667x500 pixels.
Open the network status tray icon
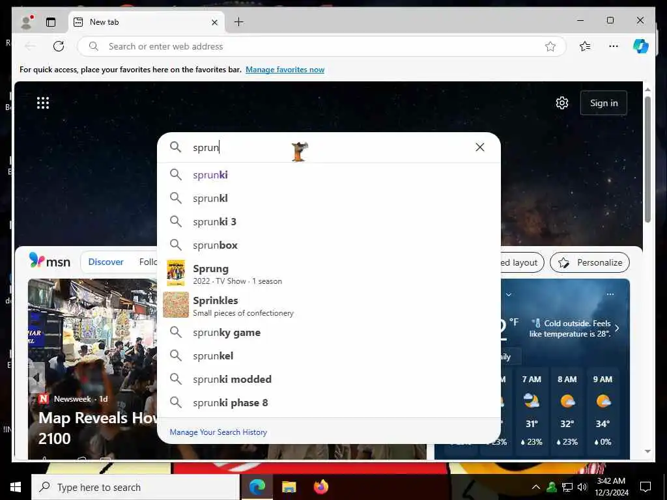(x=567, y=487)
